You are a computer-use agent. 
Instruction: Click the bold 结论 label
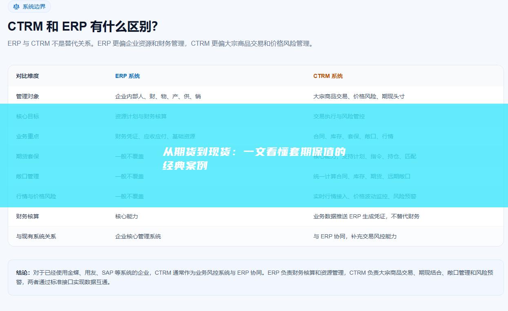(x=23, y=273)
